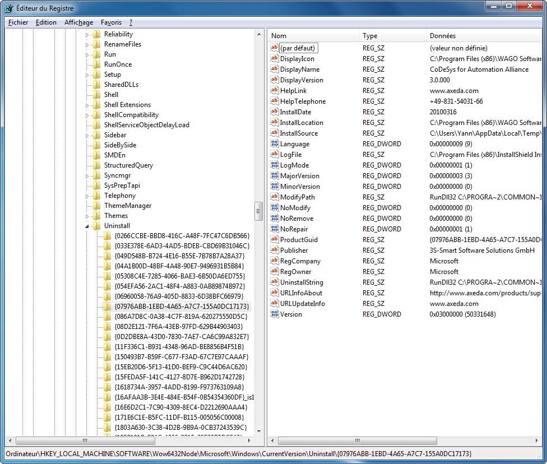Click the string icon of Publisher value
The image size is (547, 464).
point(275,250)
